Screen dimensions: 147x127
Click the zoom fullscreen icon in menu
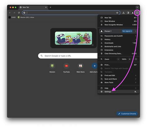(x=136, y=59)
